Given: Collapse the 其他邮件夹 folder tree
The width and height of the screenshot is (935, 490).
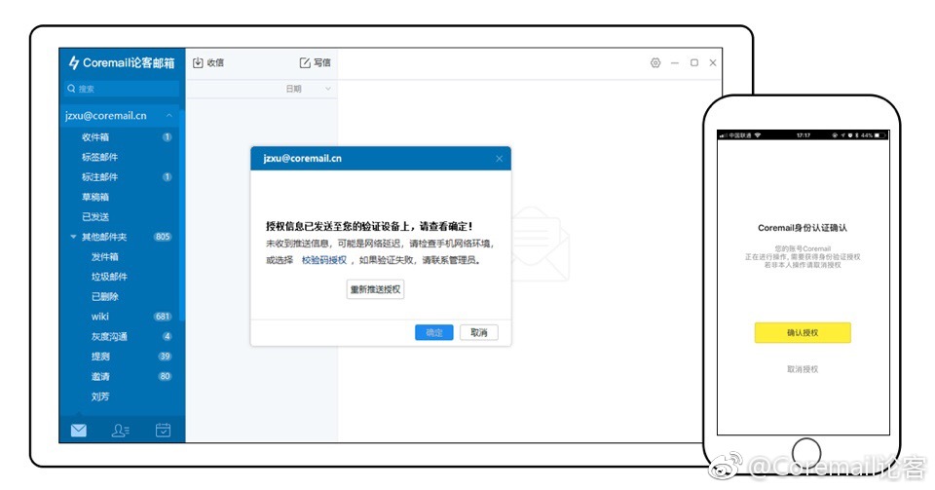Looking at the screenshot, I should coord(73,237).
